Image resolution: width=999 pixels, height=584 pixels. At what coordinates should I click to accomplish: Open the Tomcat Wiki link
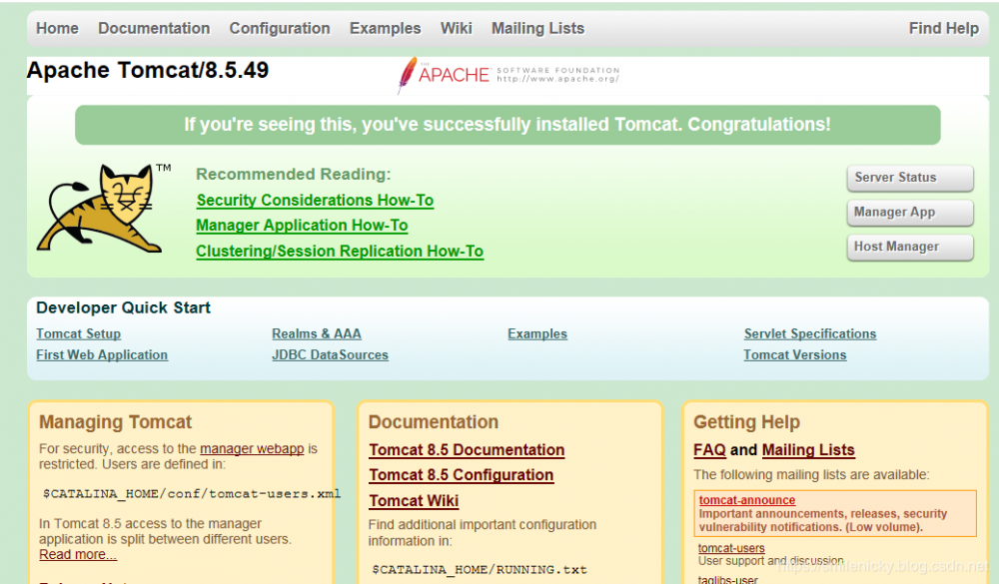(414, 500)
